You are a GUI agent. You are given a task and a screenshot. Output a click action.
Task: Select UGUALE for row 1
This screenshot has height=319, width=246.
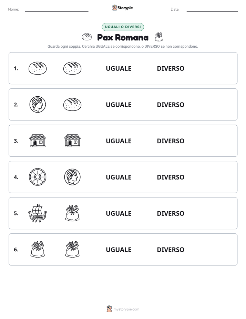pyautogui.click(x=119, y=69)
